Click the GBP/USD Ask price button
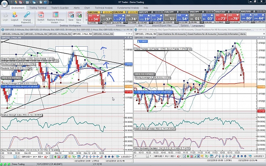This screenshot has width=266, height=166. [x=106, y=18]
